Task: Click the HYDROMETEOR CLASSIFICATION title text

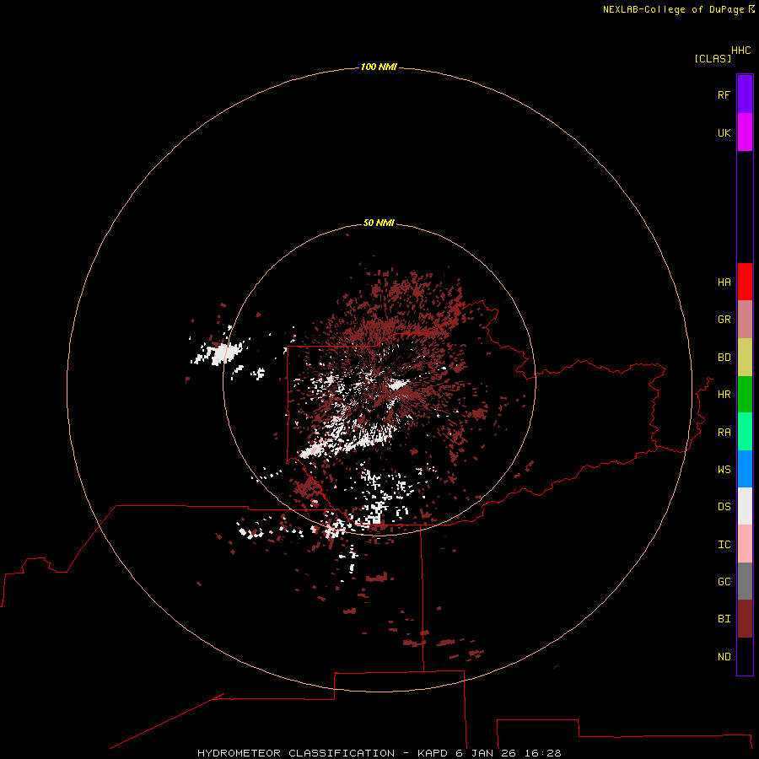Action: tap(296, 753)
